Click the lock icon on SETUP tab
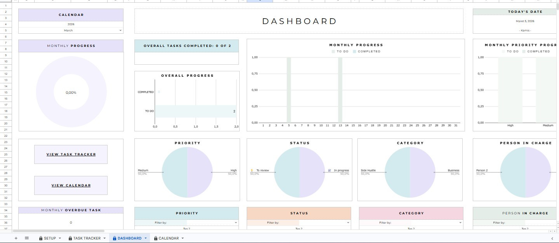This screenshot has height=243, width=559. coord(41,238)
